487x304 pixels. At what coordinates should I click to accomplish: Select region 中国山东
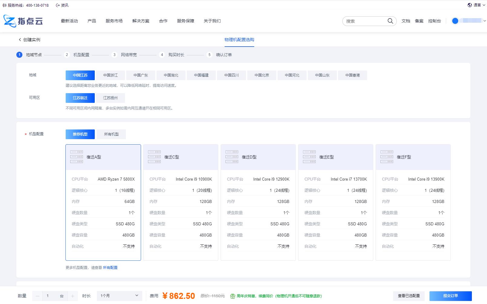click(x=322, y=75)
